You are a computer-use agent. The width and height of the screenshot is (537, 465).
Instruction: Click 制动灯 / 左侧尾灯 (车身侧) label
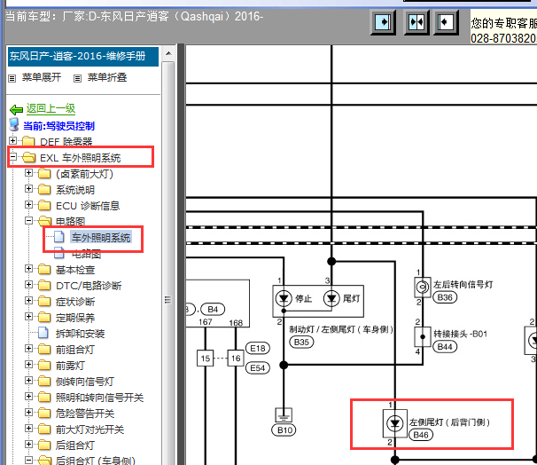(x=341, y=329)
